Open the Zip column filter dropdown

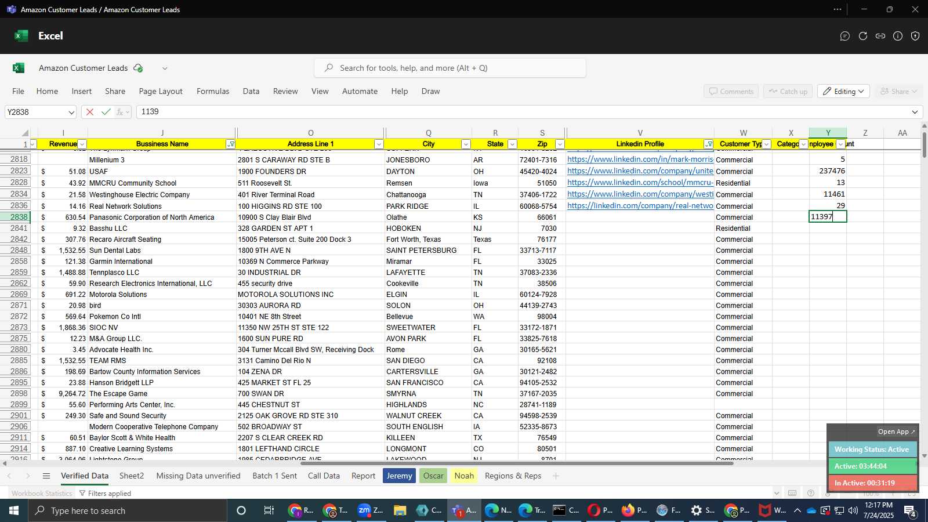(x=560, y=144)
